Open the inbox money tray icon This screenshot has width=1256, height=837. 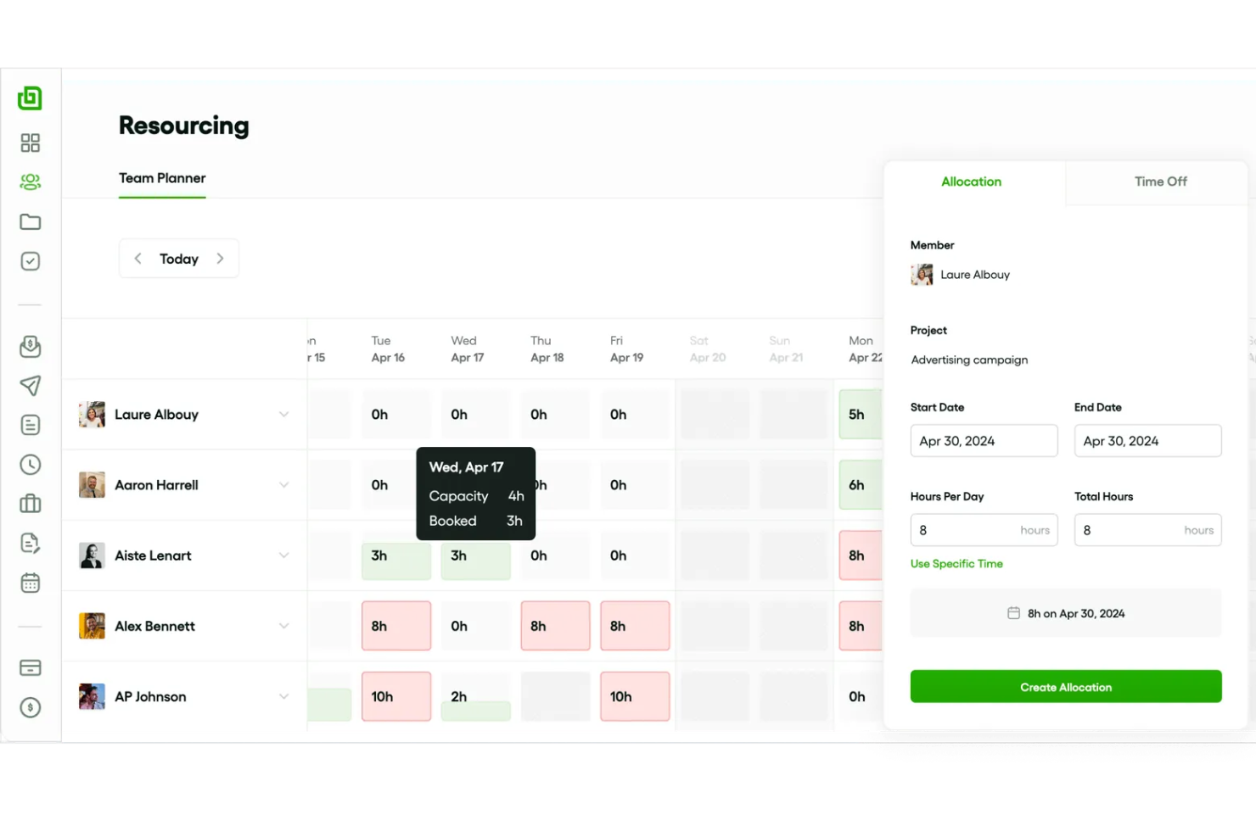pyautogui.click(x=30, y=346)
